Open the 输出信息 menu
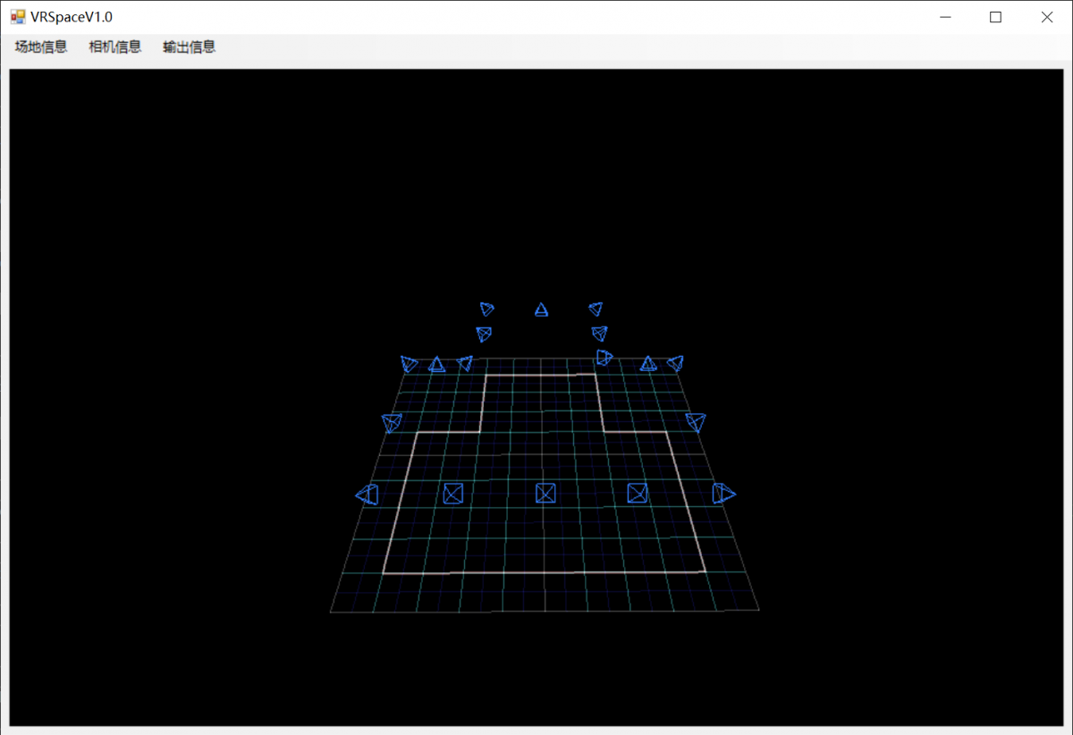 click(189, 47)
